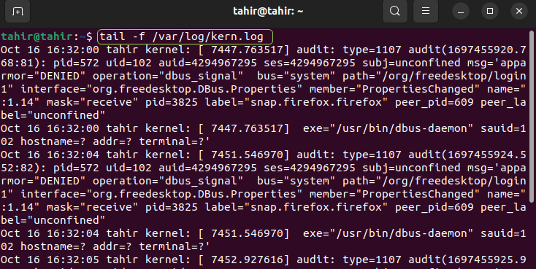Screen dimensions: 536x269
Task: Open a new terminal tab
Action: [x=18, y=11]
